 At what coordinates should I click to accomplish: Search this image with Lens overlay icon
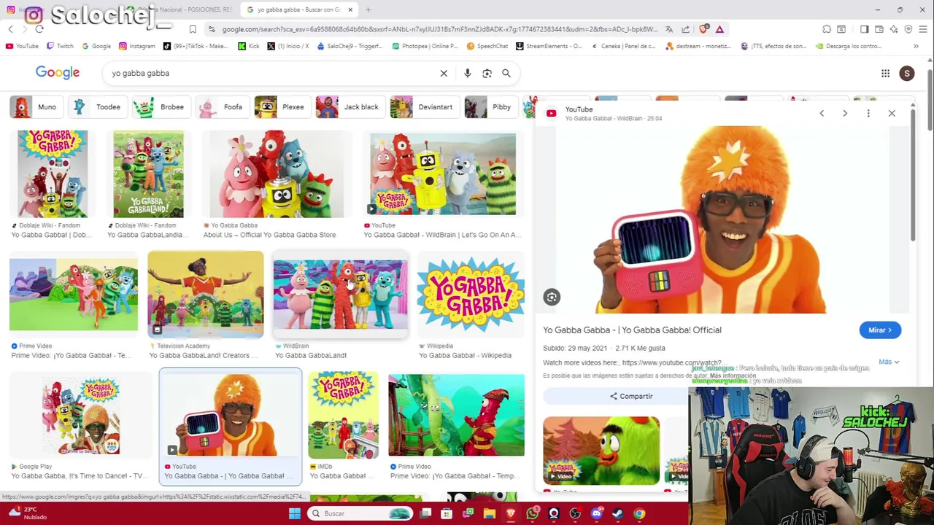tap(552, 297)
